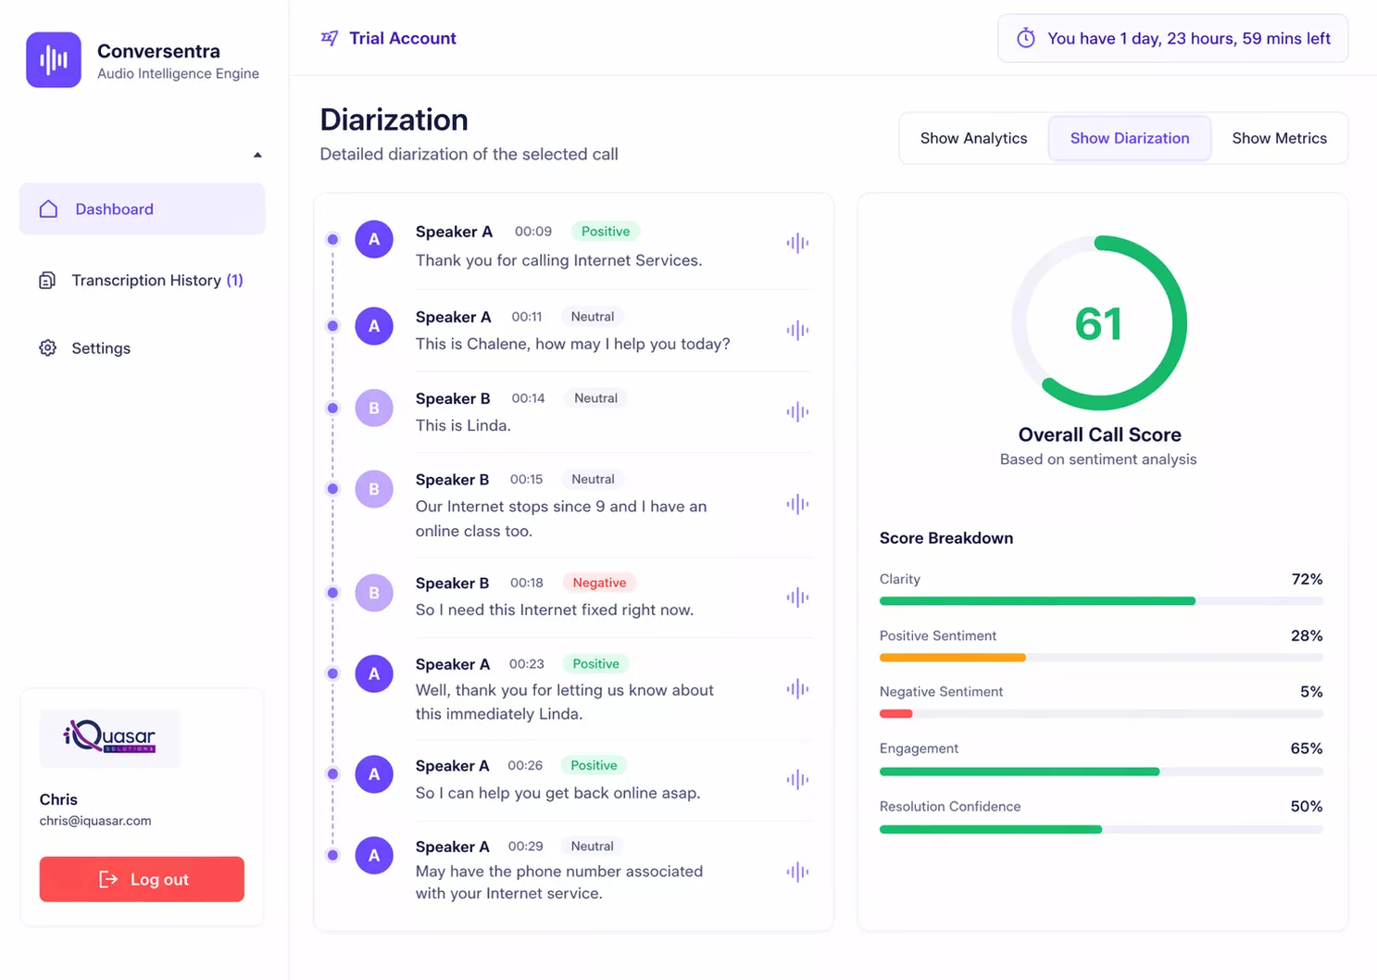Open Dashboard from the sidebar
The width and height of the screenshot is (1377, 980).
tap(142, 209)
